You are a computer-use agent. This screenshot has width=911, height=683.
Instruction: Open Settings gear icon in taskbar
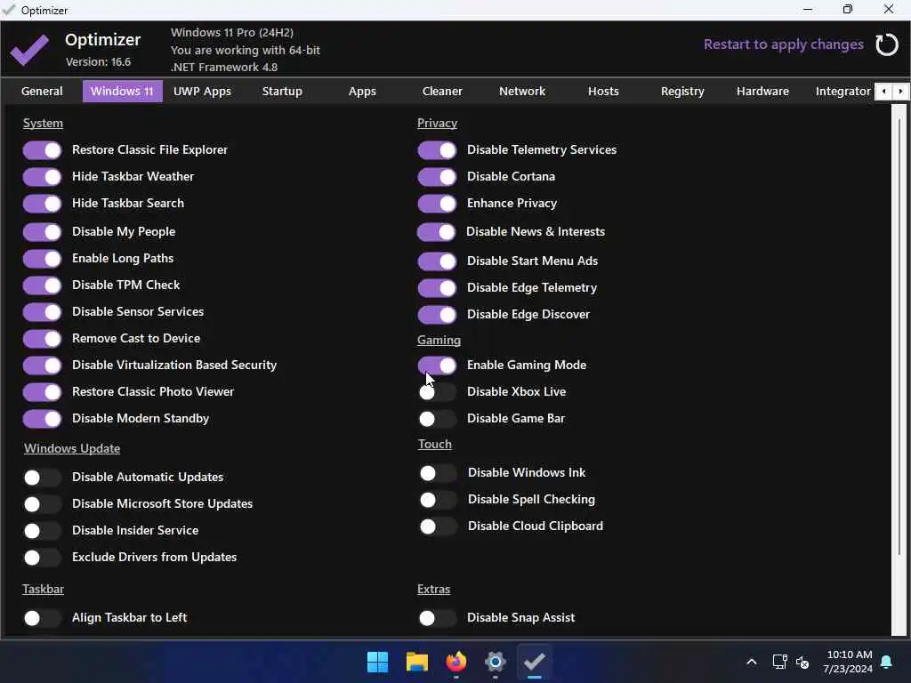[x=495, y=662]
